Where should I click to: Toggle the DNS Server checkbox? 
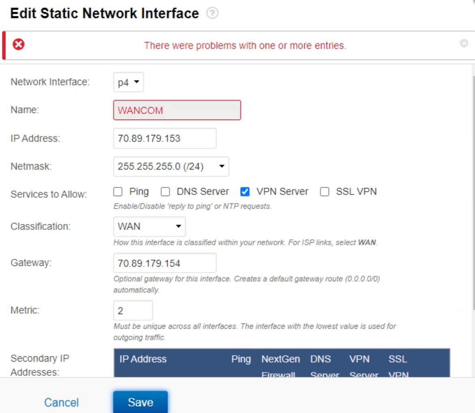165,192
